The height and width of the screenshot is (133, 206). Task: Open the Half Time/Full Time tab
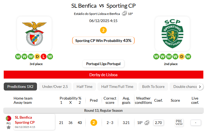coord(117,87)
